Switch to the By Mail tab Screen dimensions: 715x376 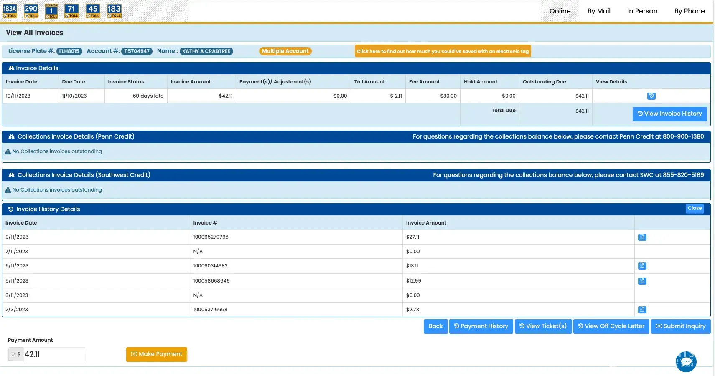pyautogui.click(x=598, y=11)
